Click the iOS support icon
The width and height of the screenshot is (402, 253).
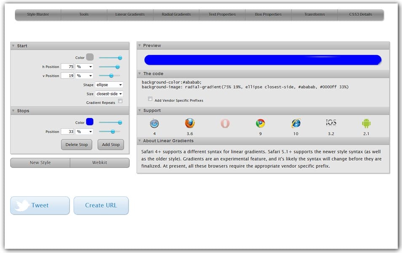[331, 123]
